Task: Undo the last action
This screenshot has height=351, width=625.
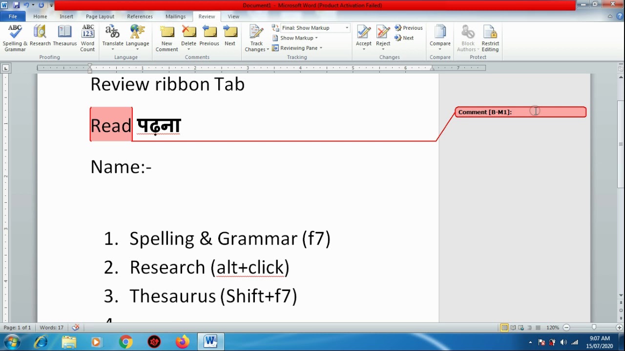Action: (x=26, y=5)
